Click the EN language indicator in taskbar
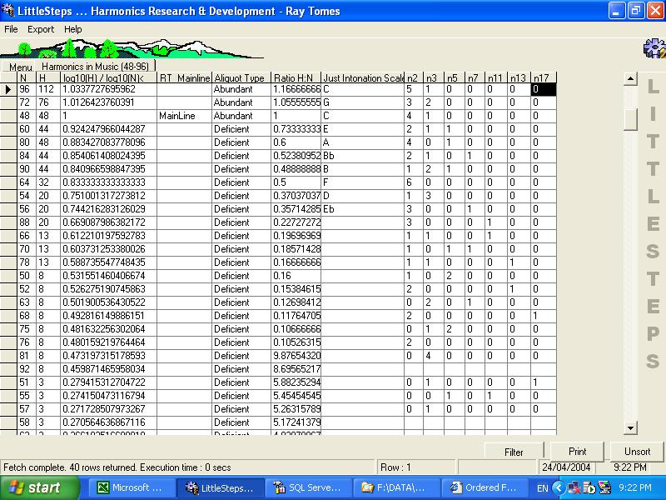 coord(542,487)
